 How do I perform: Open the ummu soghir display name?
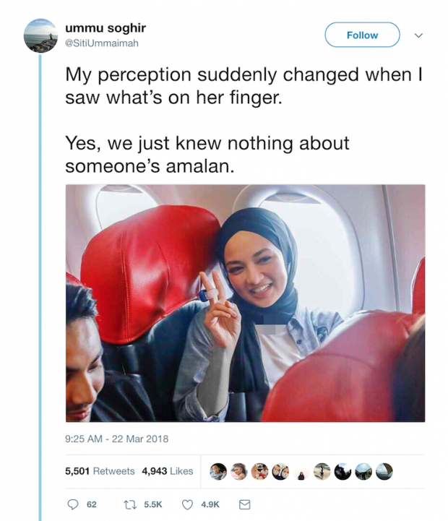click(105, 28)
